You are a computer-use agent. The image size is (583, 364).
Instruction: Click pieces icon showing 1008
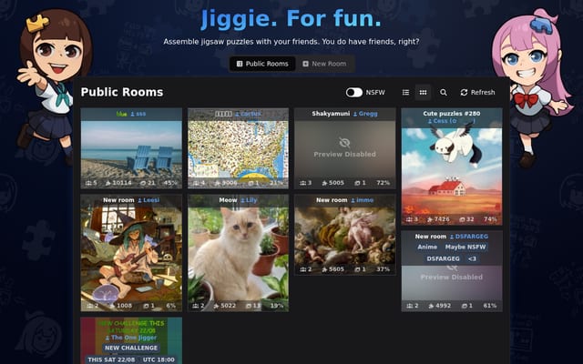[112, 306]
